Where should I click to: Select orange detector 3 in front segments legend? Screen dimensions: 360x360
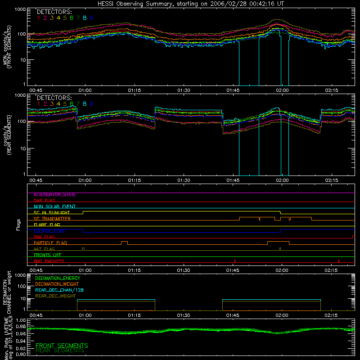click(x=52, y=18)
